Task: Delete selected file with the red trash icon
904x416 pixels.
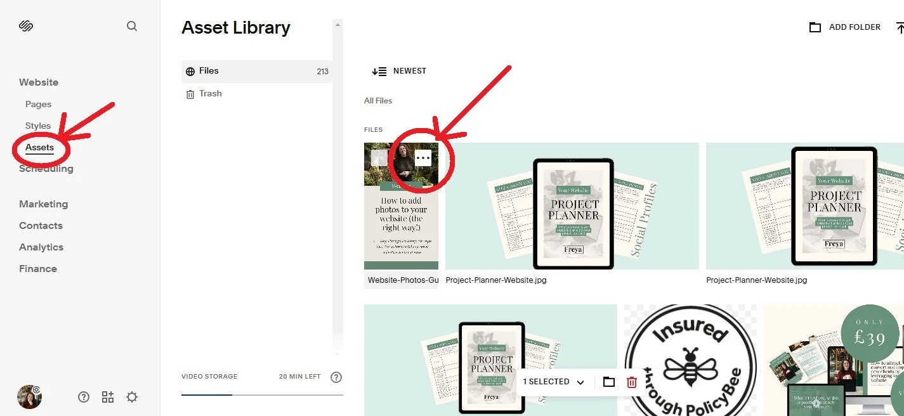Action: pyautogui.click(x=632, y=382)
